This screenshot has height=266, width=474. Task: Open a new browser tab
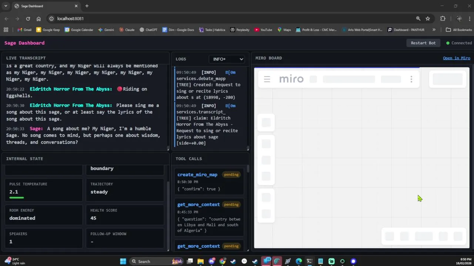(87, 6)
